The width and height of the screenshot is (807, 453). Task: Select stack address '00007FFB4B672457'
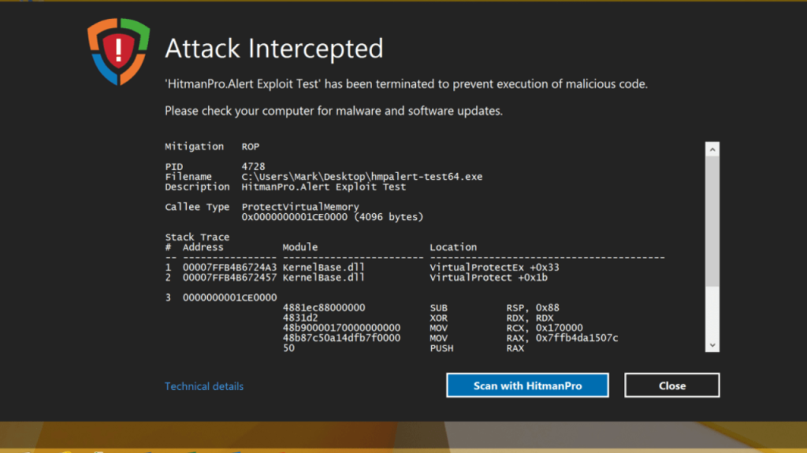(x=229, y=278)
